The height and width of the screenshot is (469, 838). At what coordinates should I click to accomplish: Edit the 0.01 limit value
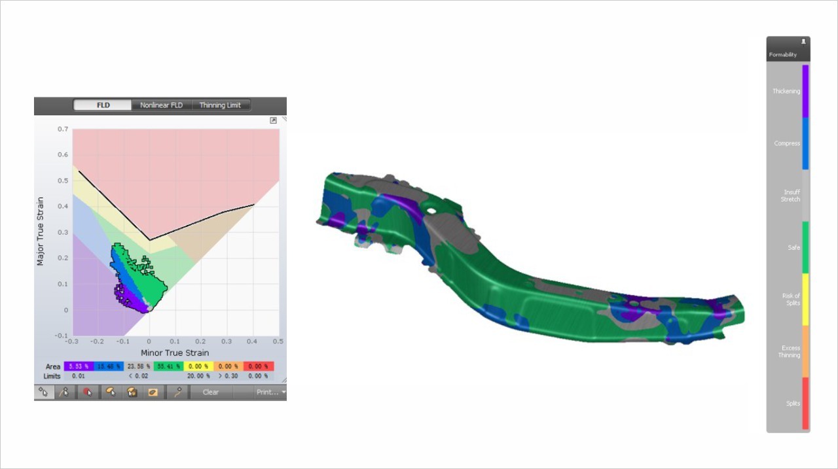(78, 376)
